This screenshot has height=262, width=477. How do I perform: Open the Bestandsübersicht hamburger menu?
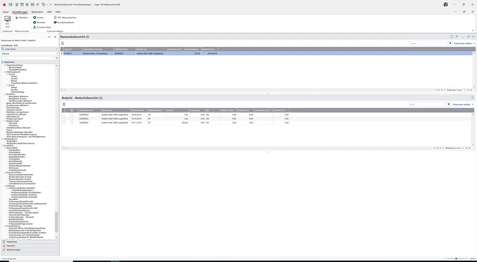point(63,43)
